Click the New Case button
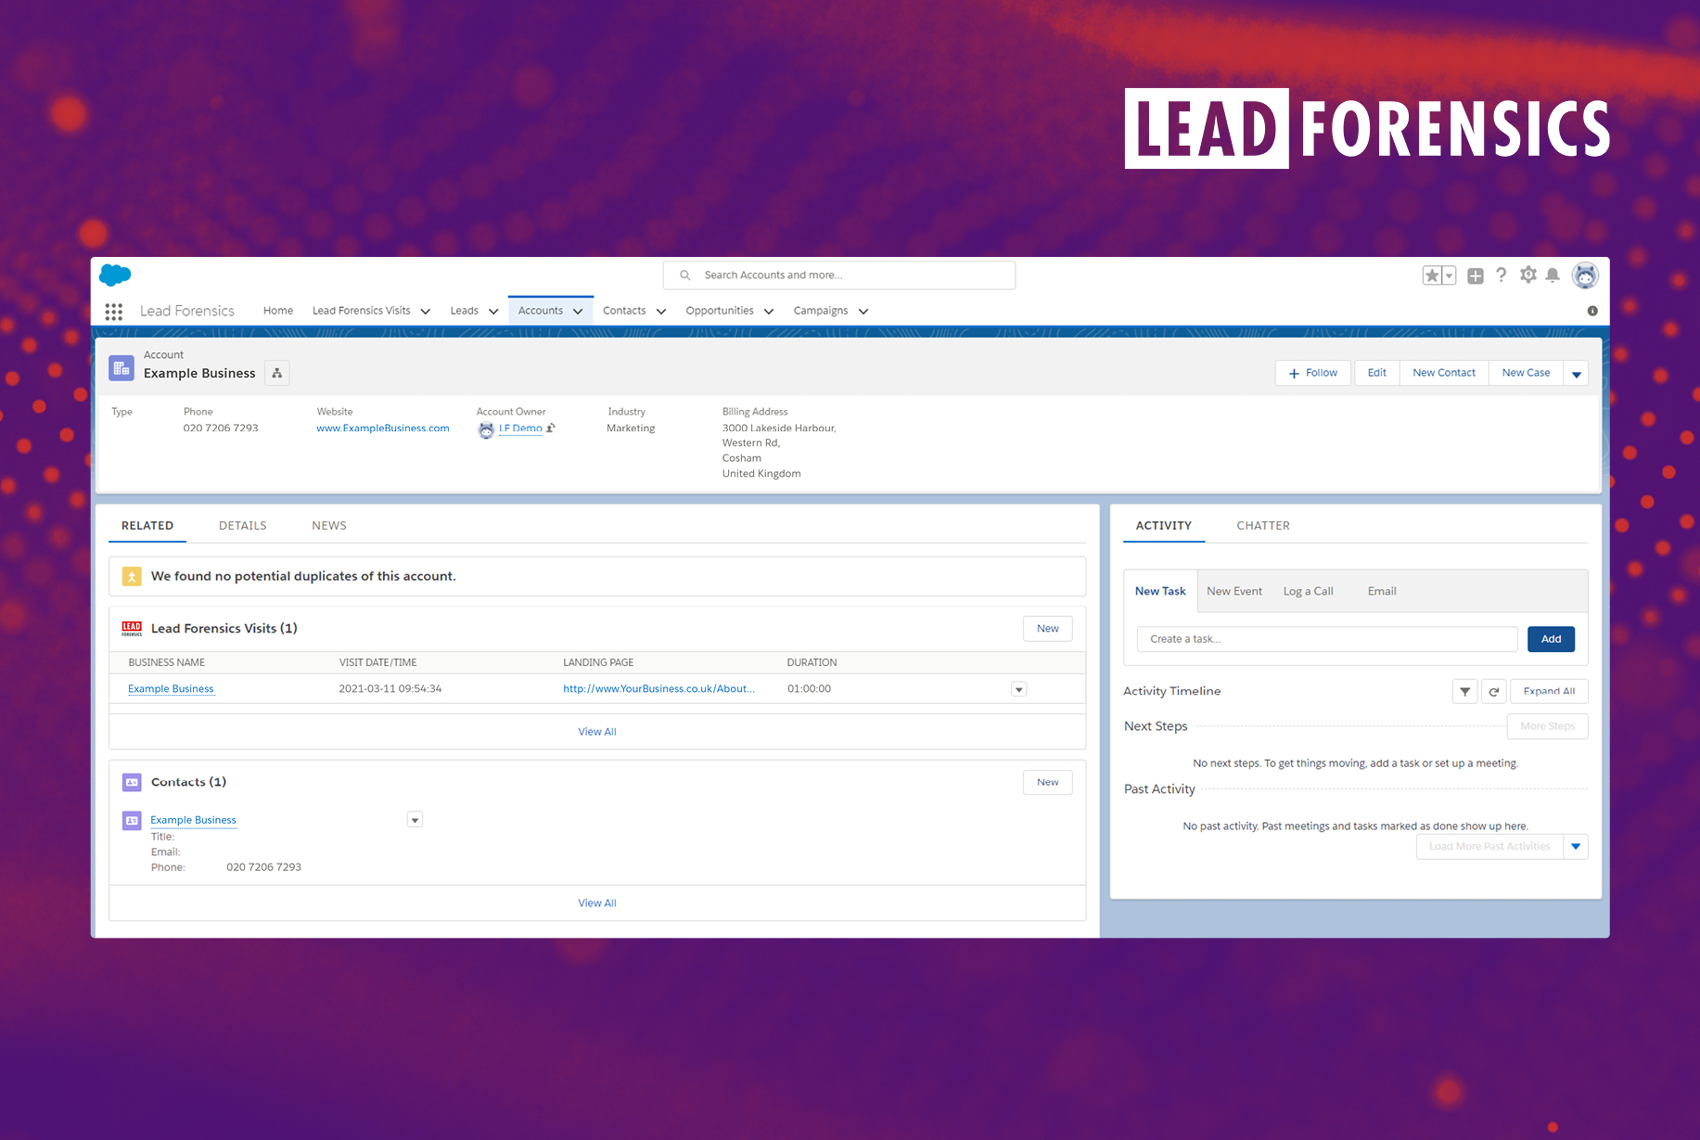Viewport: 1700px width, 1140px height. [1526, 374]
